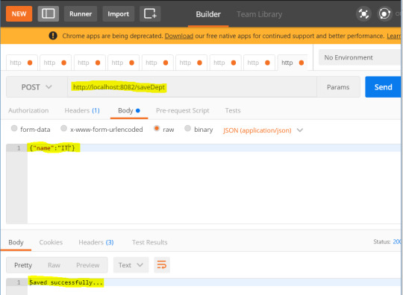Open the request Body tab
403x295 pixels.
129,110
